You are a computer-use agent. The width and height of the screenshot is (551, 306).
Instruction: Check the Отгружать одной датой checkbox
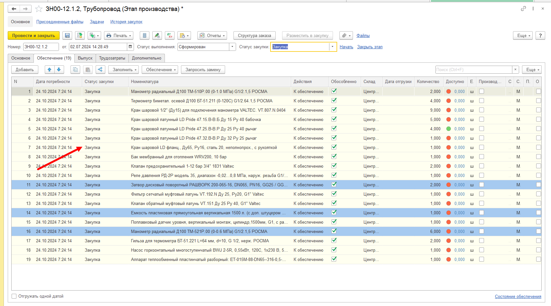point(14,296)
